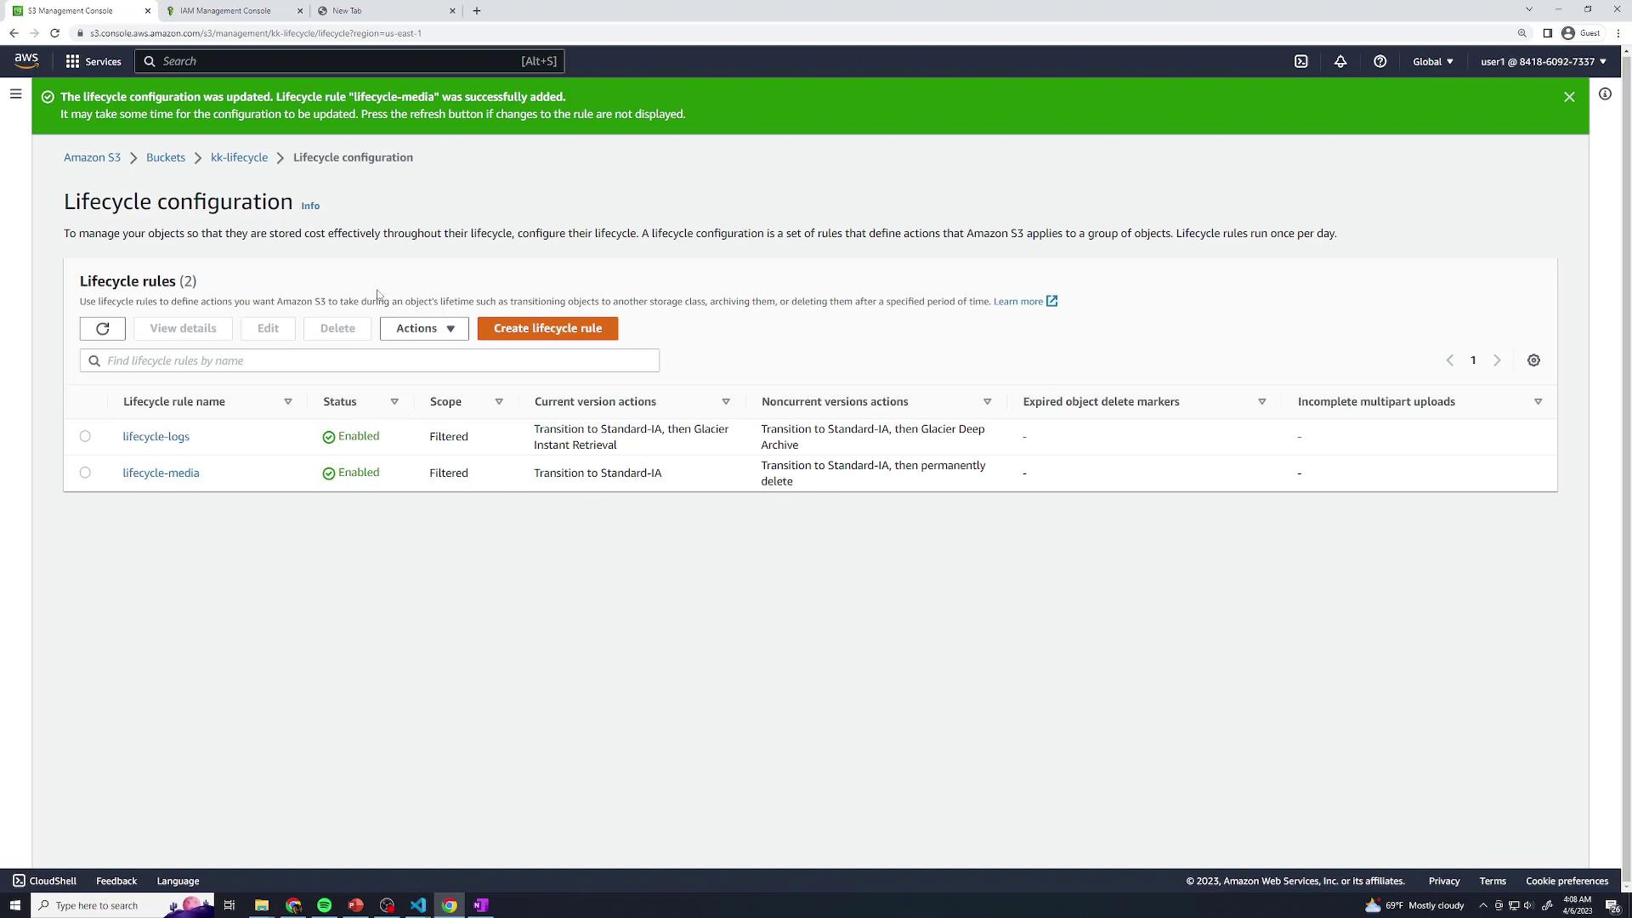Open the Global region dropdown
The width and height of the screenshot is (1632, 918).
pos(1432,61)
